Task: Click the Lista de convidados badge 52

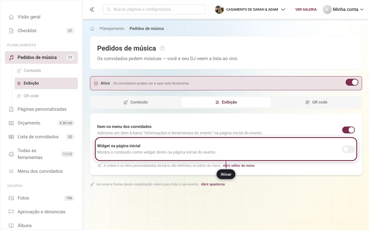Action: pos(70,137)
